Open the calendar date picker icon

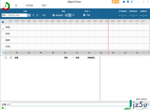click(29, 15)
